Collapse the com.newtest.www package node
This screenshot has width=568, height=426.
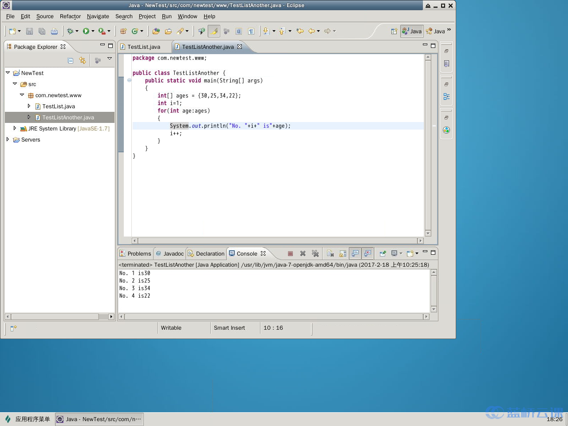click(22, 95)
